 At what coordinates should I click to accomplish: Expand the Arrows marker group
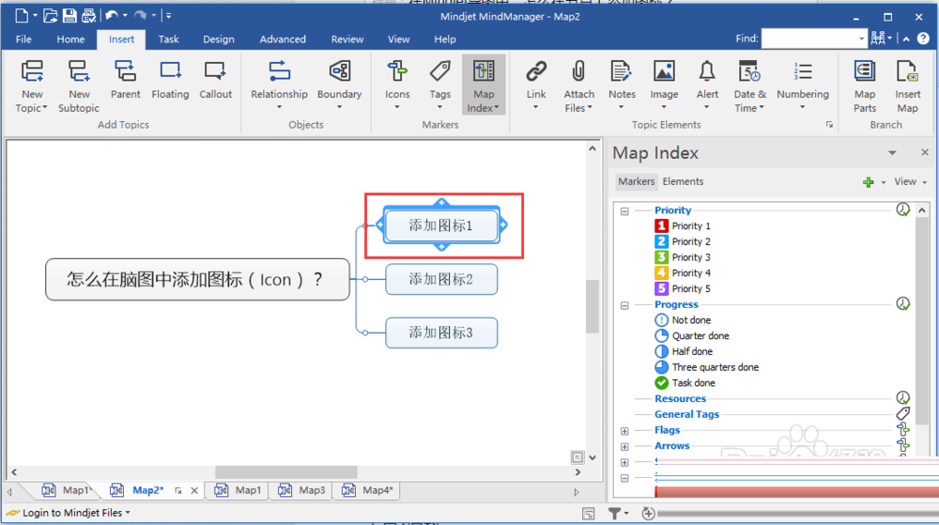[x=624, y=447]
